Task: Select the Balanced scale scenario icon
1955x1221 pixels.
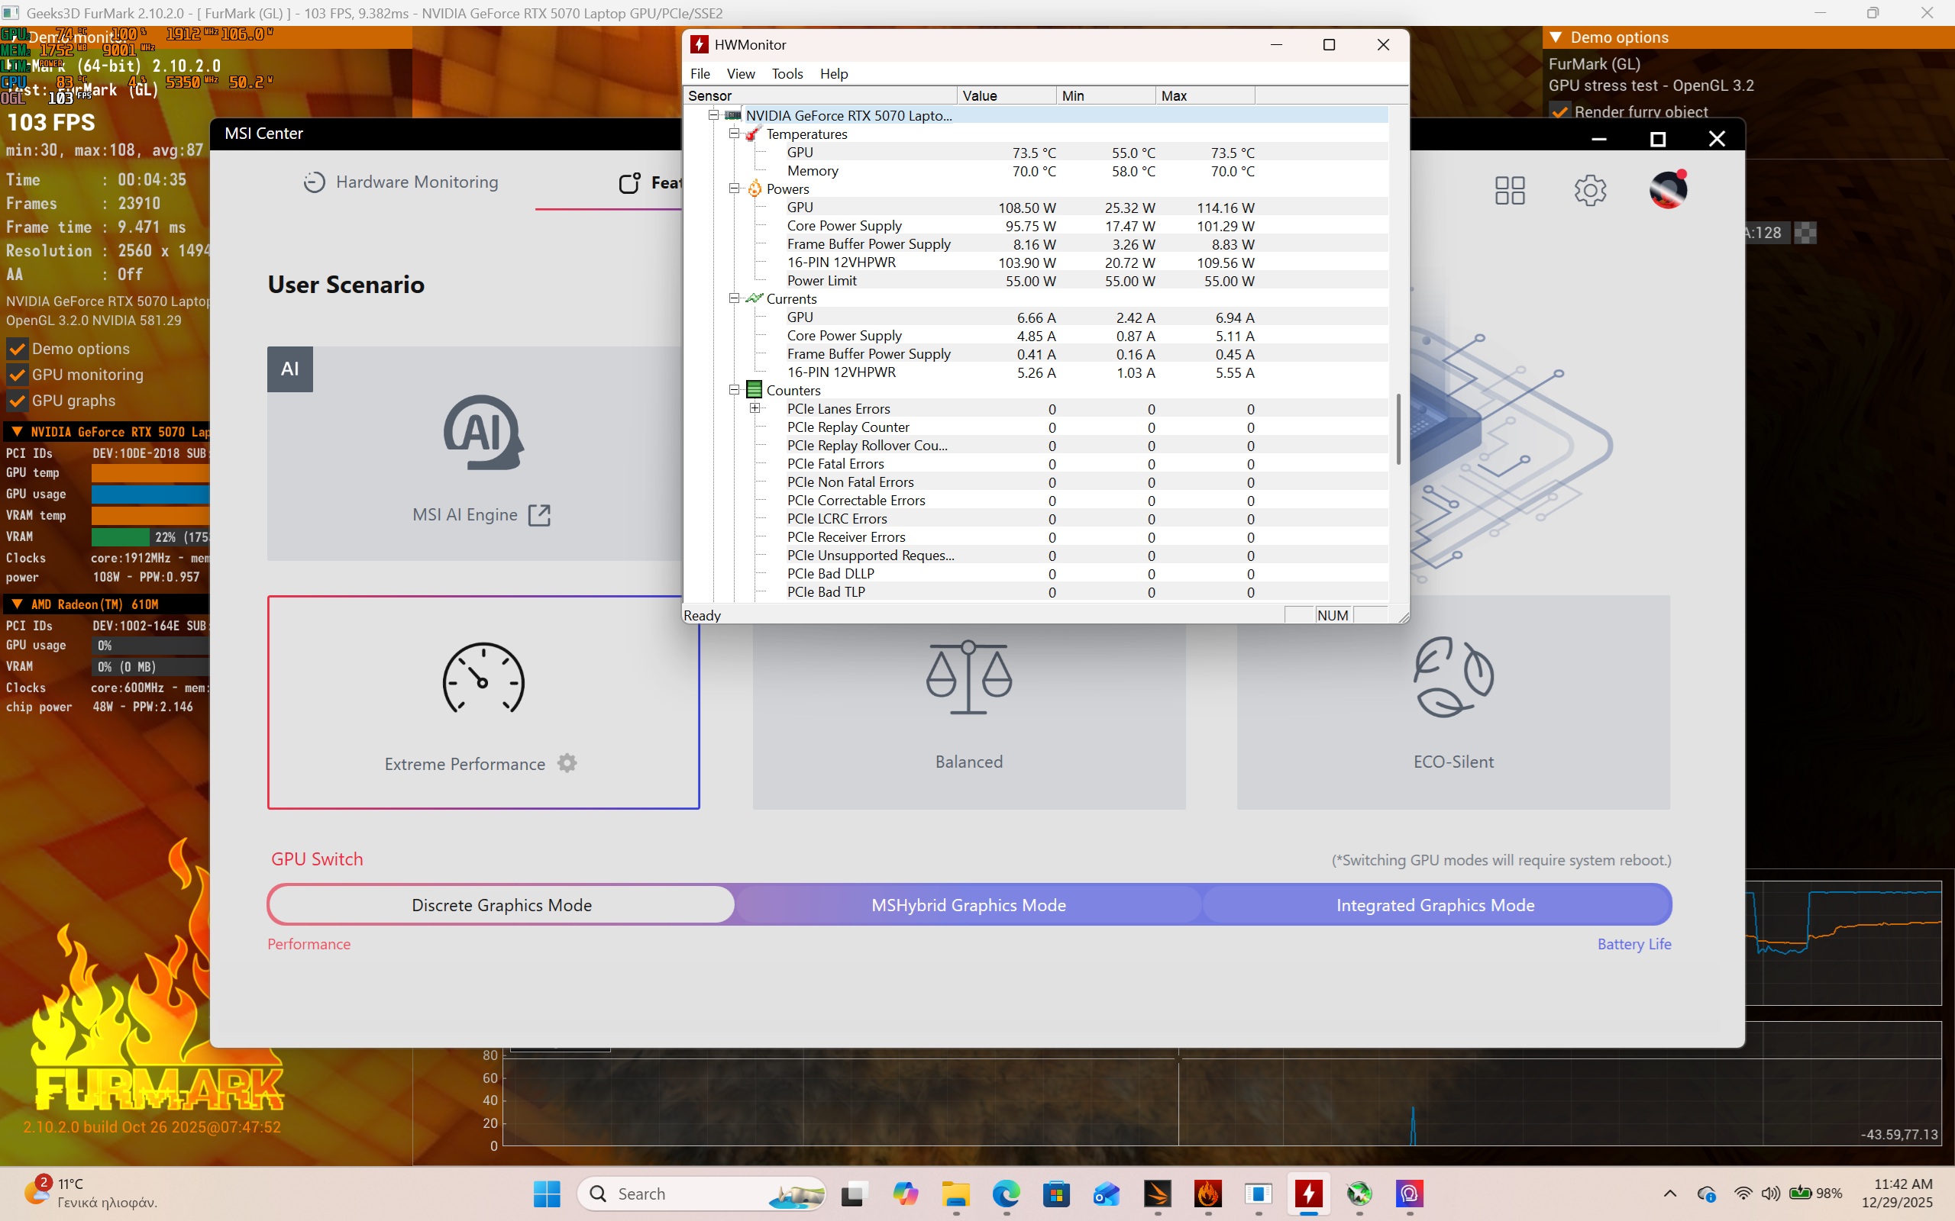Action: 968,677
